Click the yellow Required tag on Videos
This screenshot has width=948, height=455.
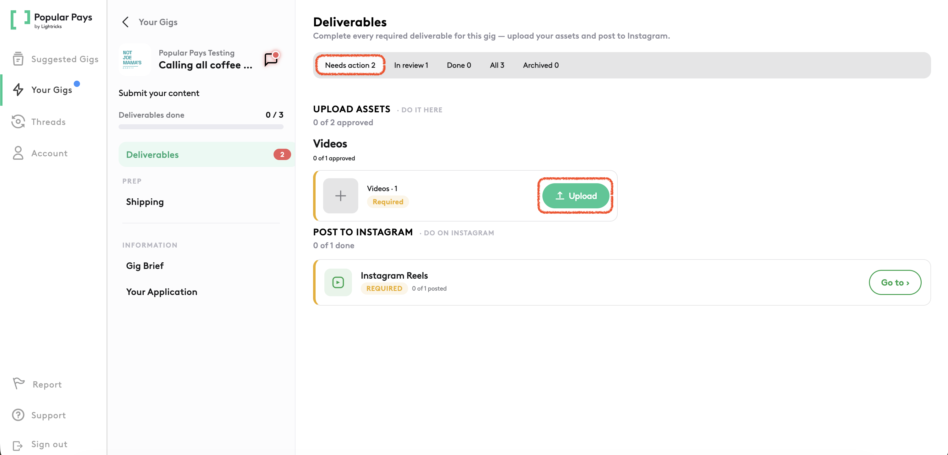tap(388, 202)
